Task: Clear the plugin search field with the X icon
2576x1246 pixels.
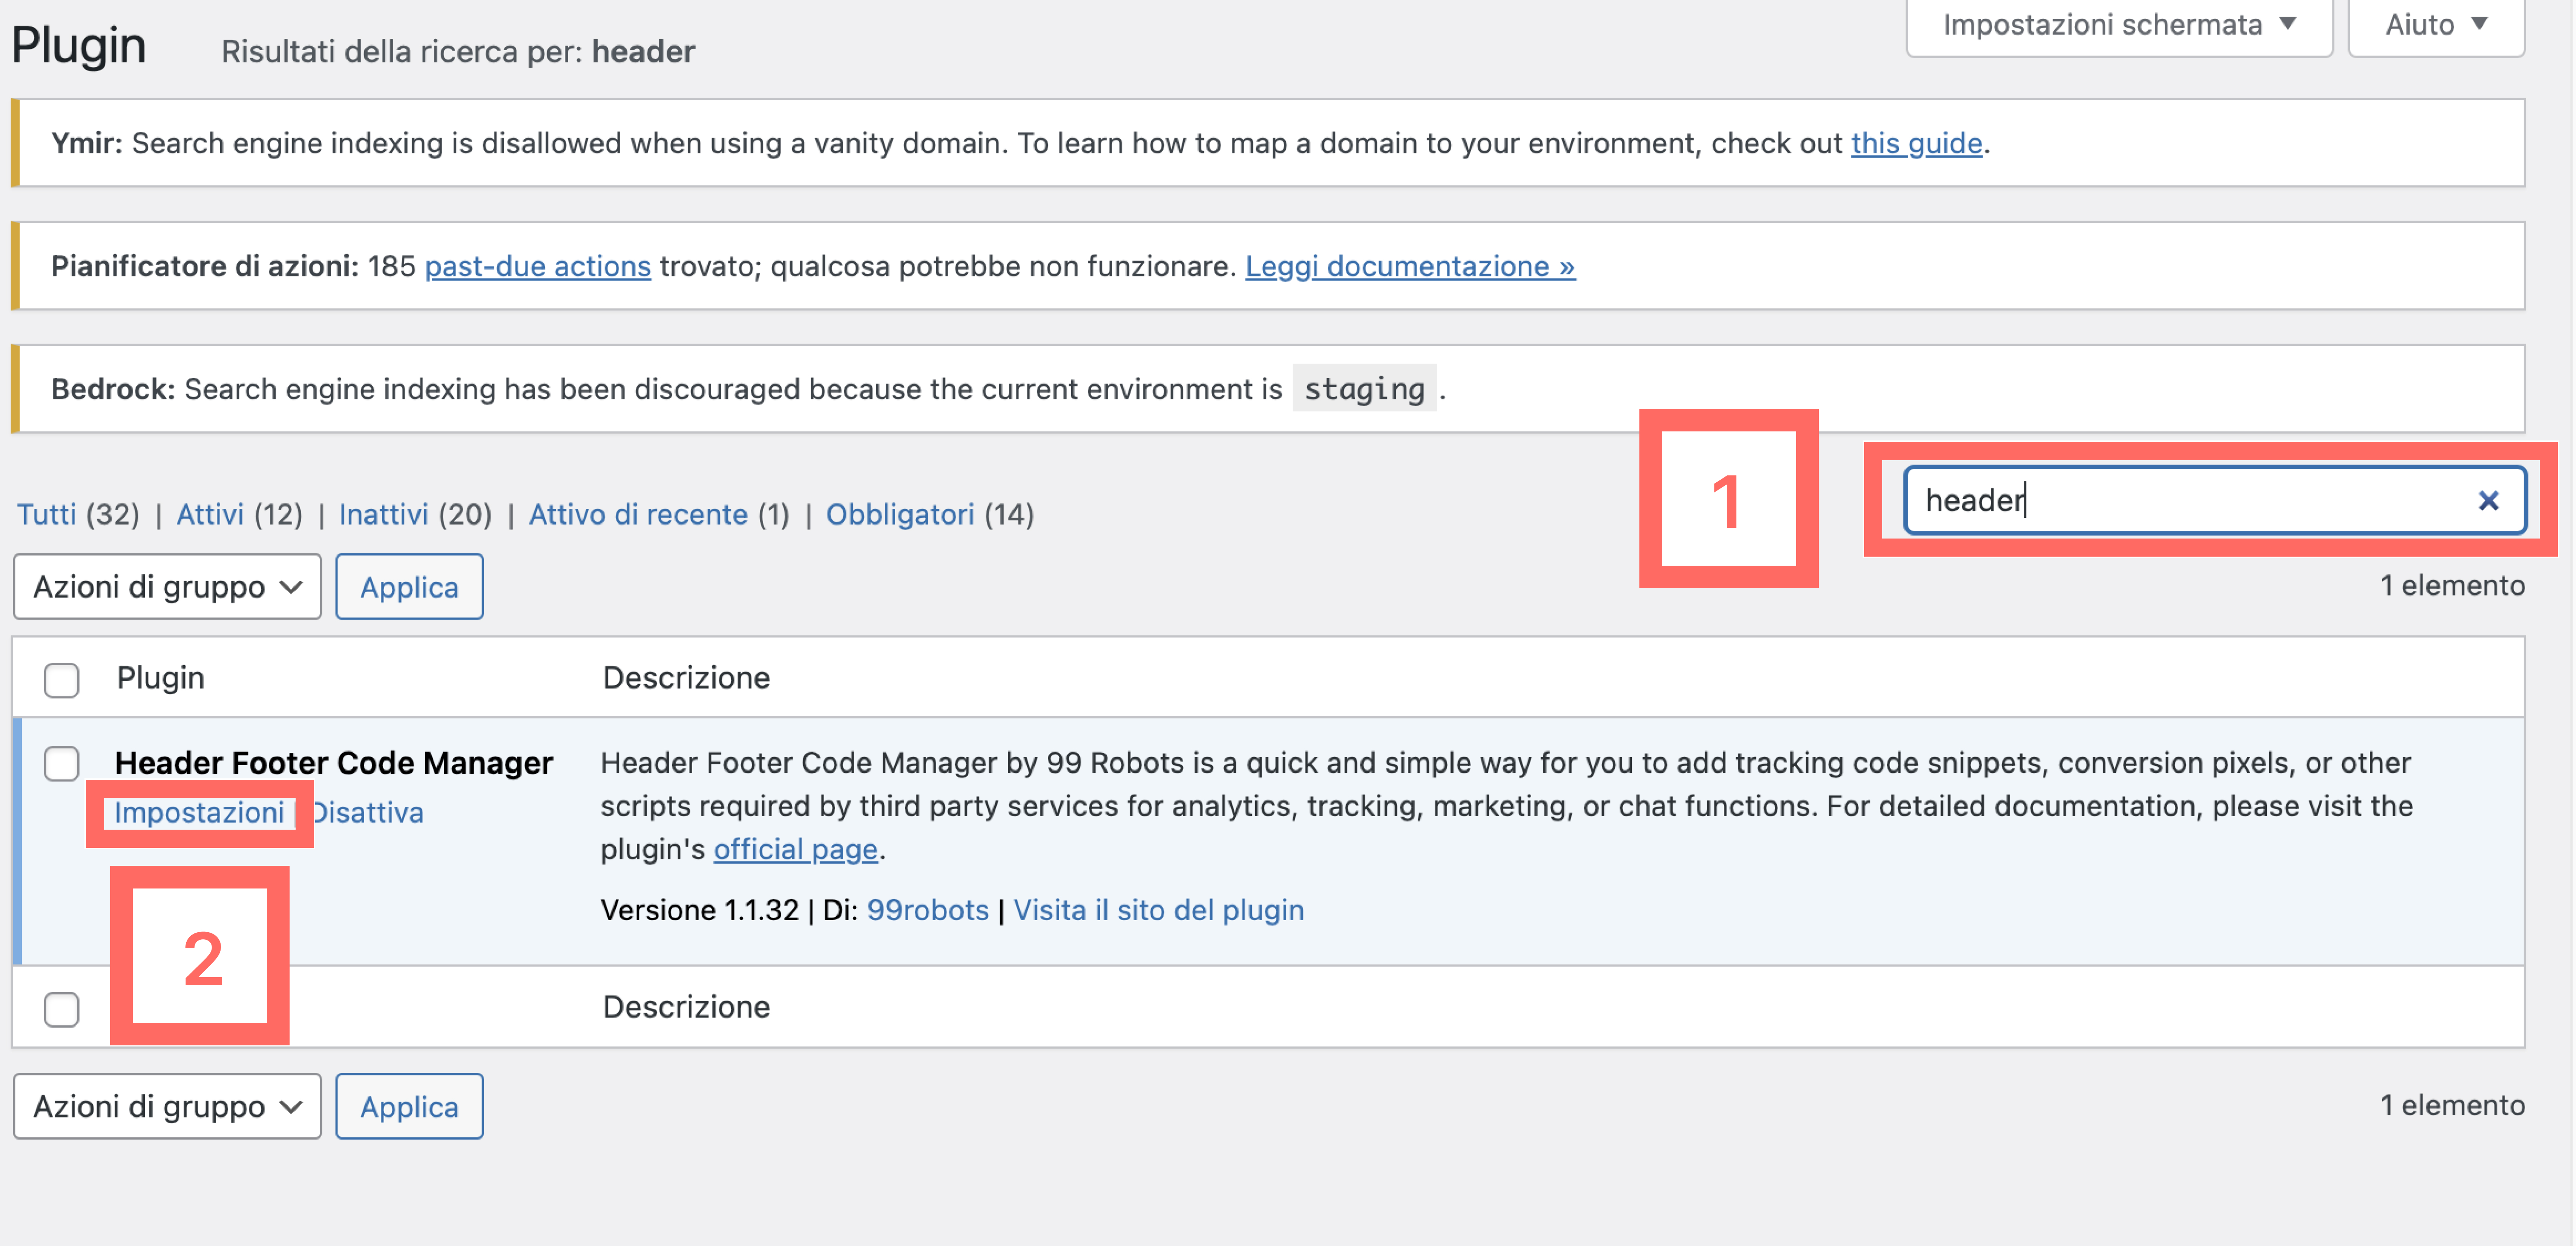Action: [x=2488, y=500]
